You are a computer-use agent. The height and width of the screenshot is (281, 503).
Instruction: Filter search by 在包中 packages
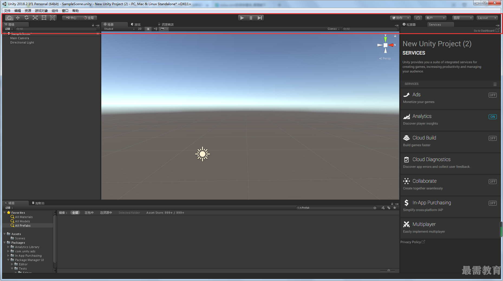coord(89,213)
